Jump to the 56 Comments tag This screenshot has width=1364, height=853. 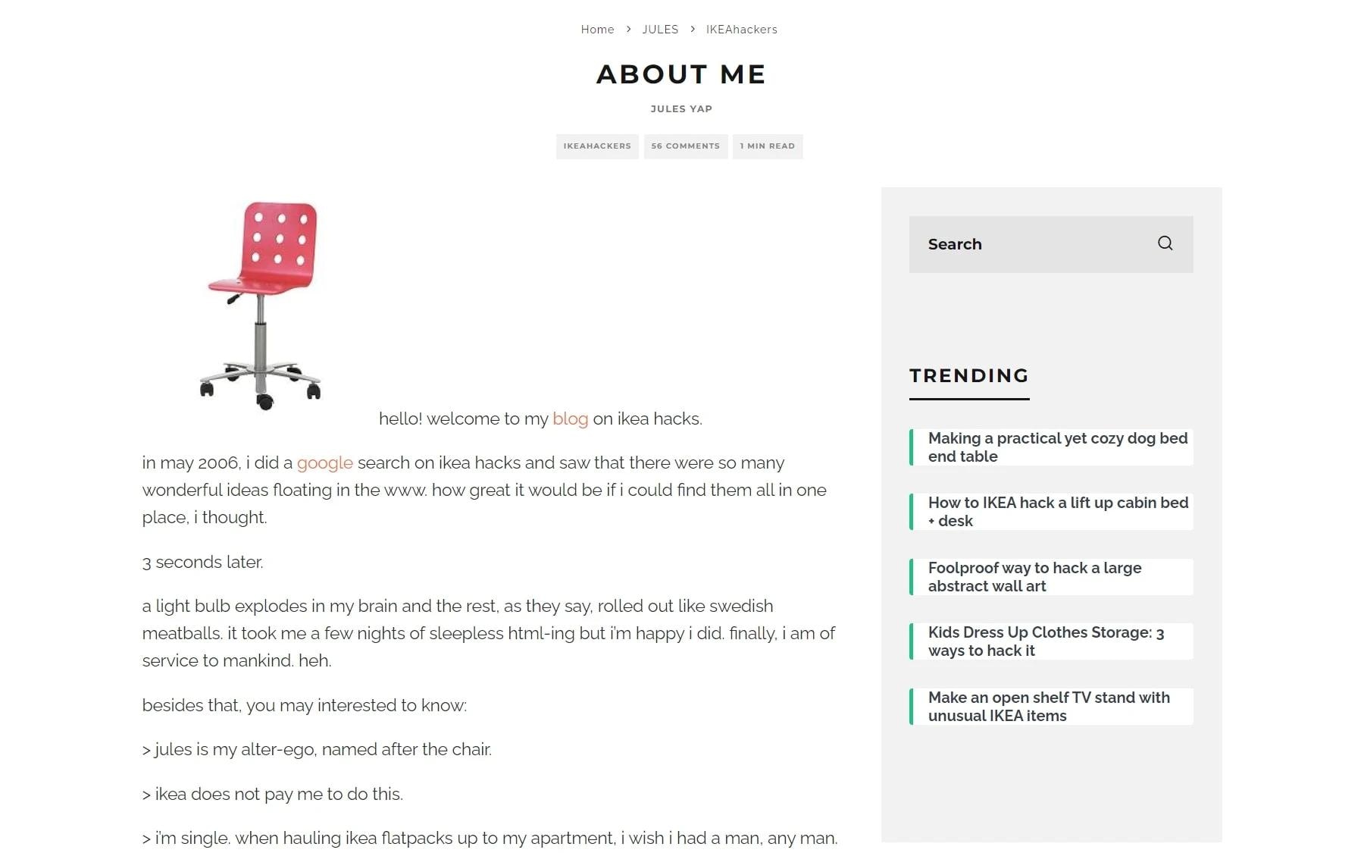(685, 146)
